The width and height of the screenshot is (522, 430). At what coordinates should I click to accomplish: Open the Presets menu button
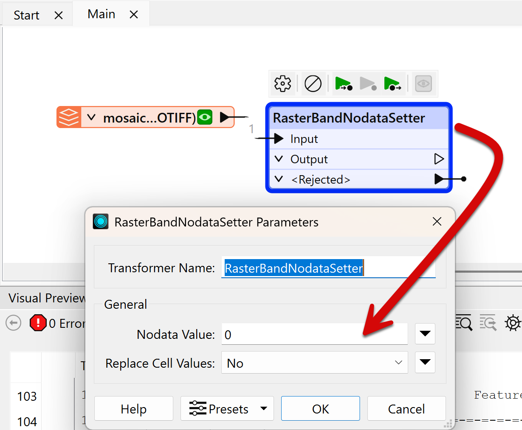coord(227,409)
